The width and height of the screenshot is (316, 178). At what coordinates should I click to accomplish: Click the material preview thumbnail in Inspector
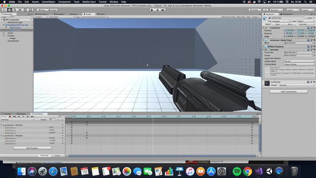coord(267,84)
